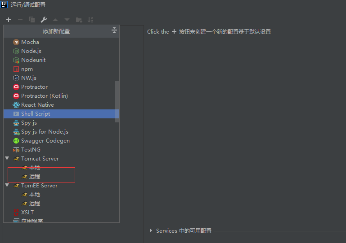Screen dimensions: 346x243
Task: Click the collapse all icon in popup header
Action: [x=114, y=30]
